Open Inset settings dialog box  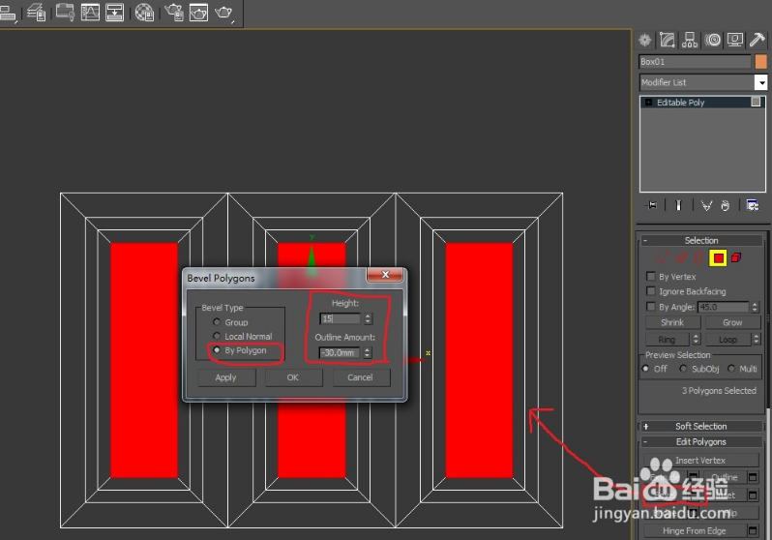point(753,495)
